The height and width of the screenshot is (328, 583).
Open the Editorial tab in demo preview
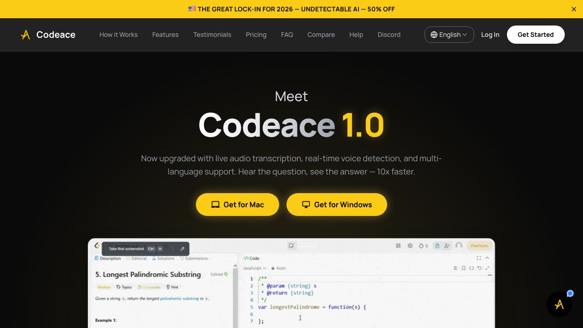click(x=136, y=258)
